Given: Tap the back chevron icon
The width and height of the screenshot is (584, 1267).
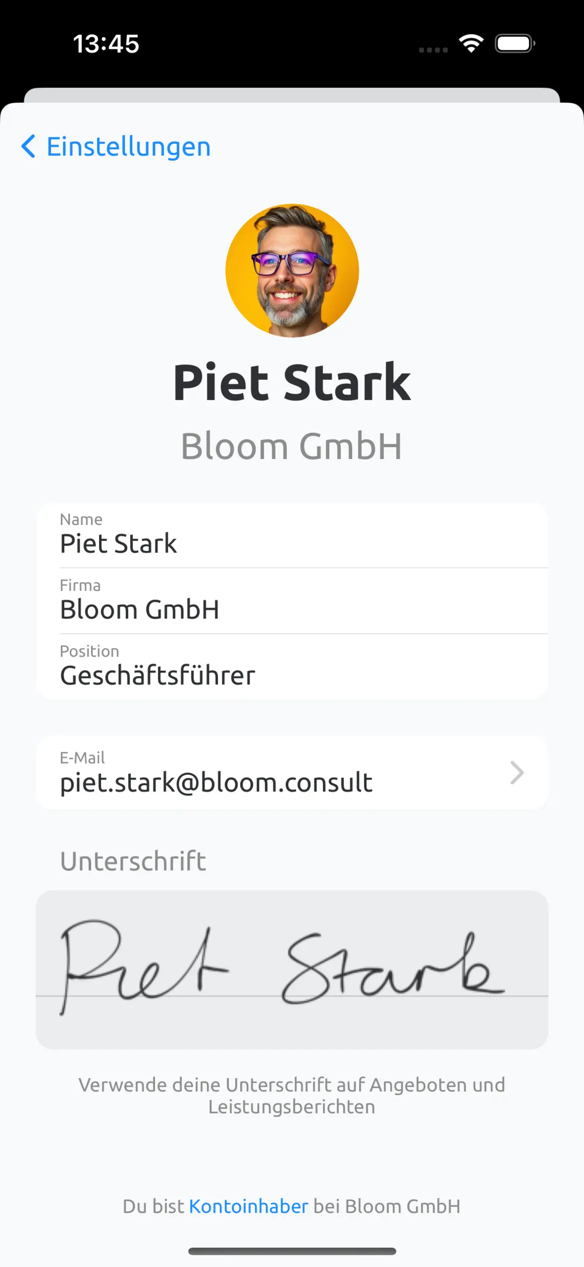Looking at the screenshot, I should coord(28,146).
